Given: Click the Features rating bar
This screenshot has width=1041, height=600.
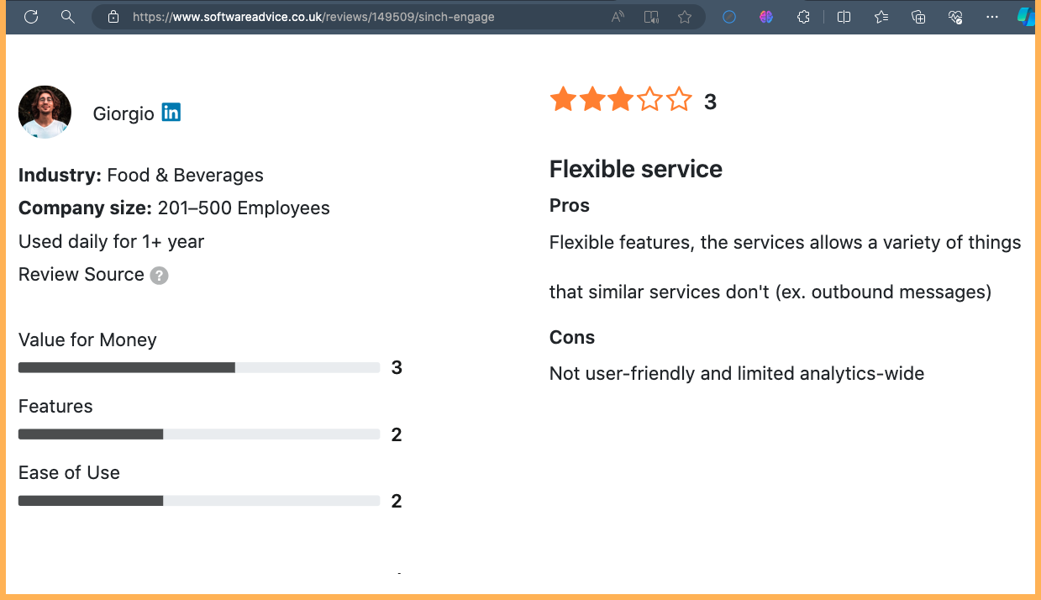Looking at the screenshot, I should [x=199, y=434].
